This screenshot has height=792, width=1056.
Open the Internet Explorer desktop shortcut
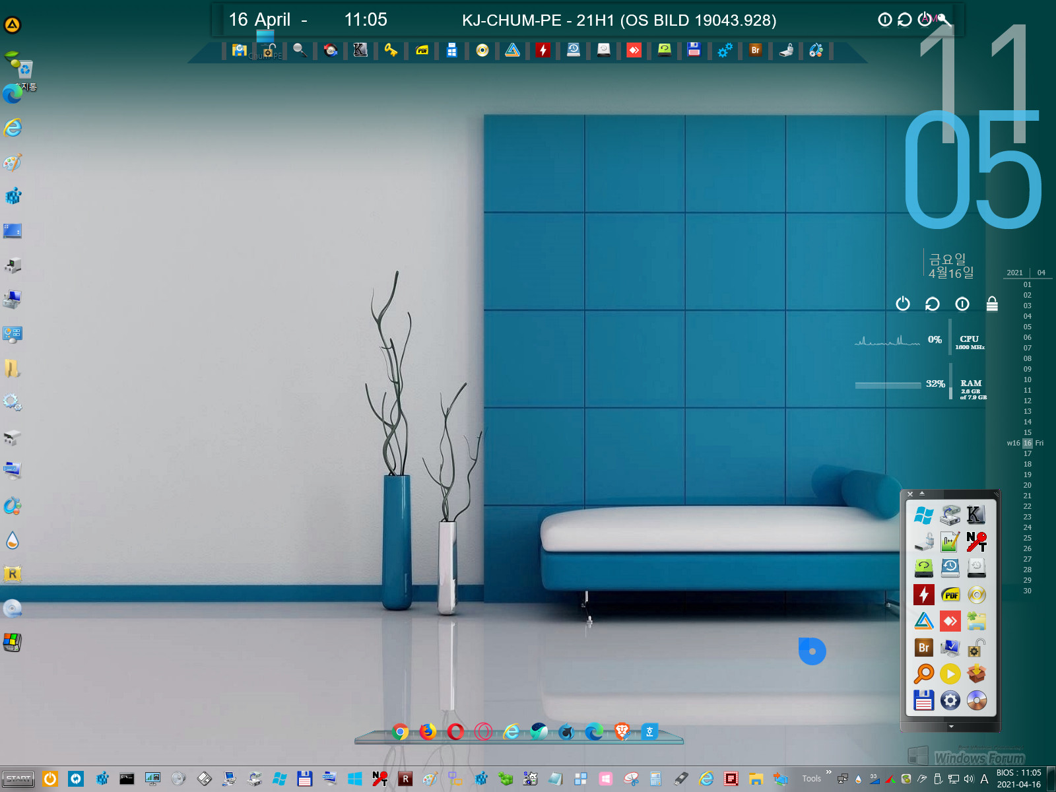(13, 127)
